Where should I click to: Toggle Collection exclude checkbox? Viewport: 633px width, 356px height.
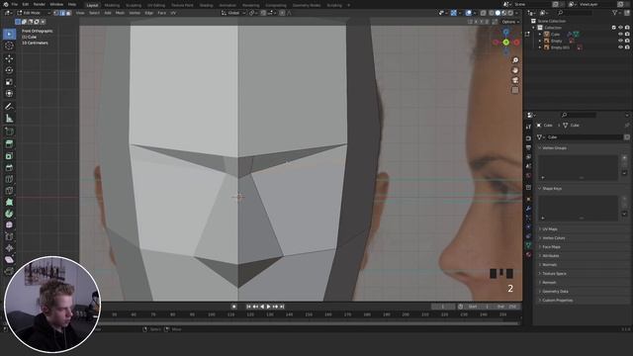coord(614,28)
